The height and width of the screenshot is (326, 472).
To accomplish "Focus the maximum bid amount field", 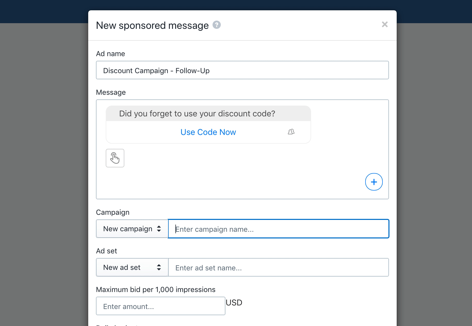I will click(x=161, y=306).
